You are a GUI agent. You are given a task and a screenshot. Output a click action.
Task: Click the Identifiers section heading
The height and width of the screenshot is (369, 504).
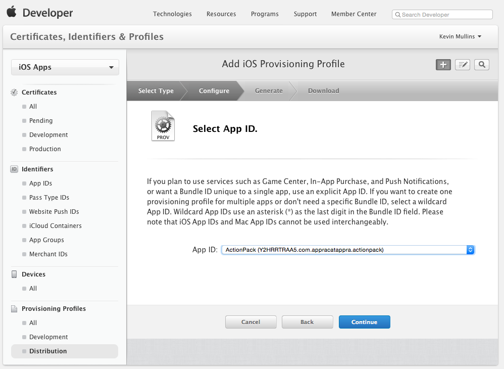37,169
